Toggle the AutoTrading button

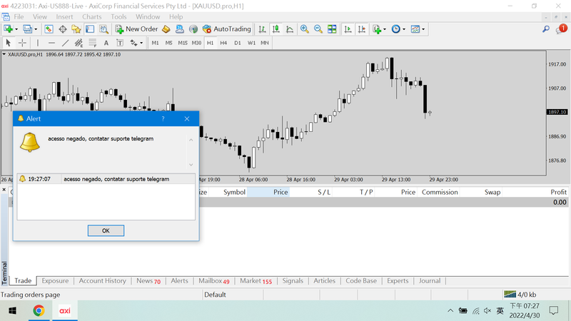(227, 29)
